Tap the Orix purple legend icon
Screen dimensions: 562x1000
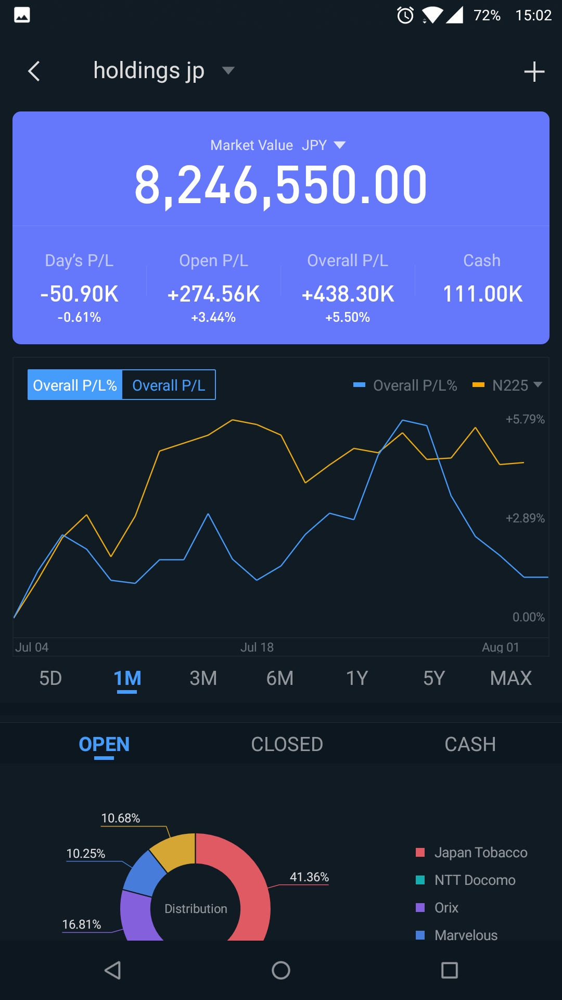[420, 908]
